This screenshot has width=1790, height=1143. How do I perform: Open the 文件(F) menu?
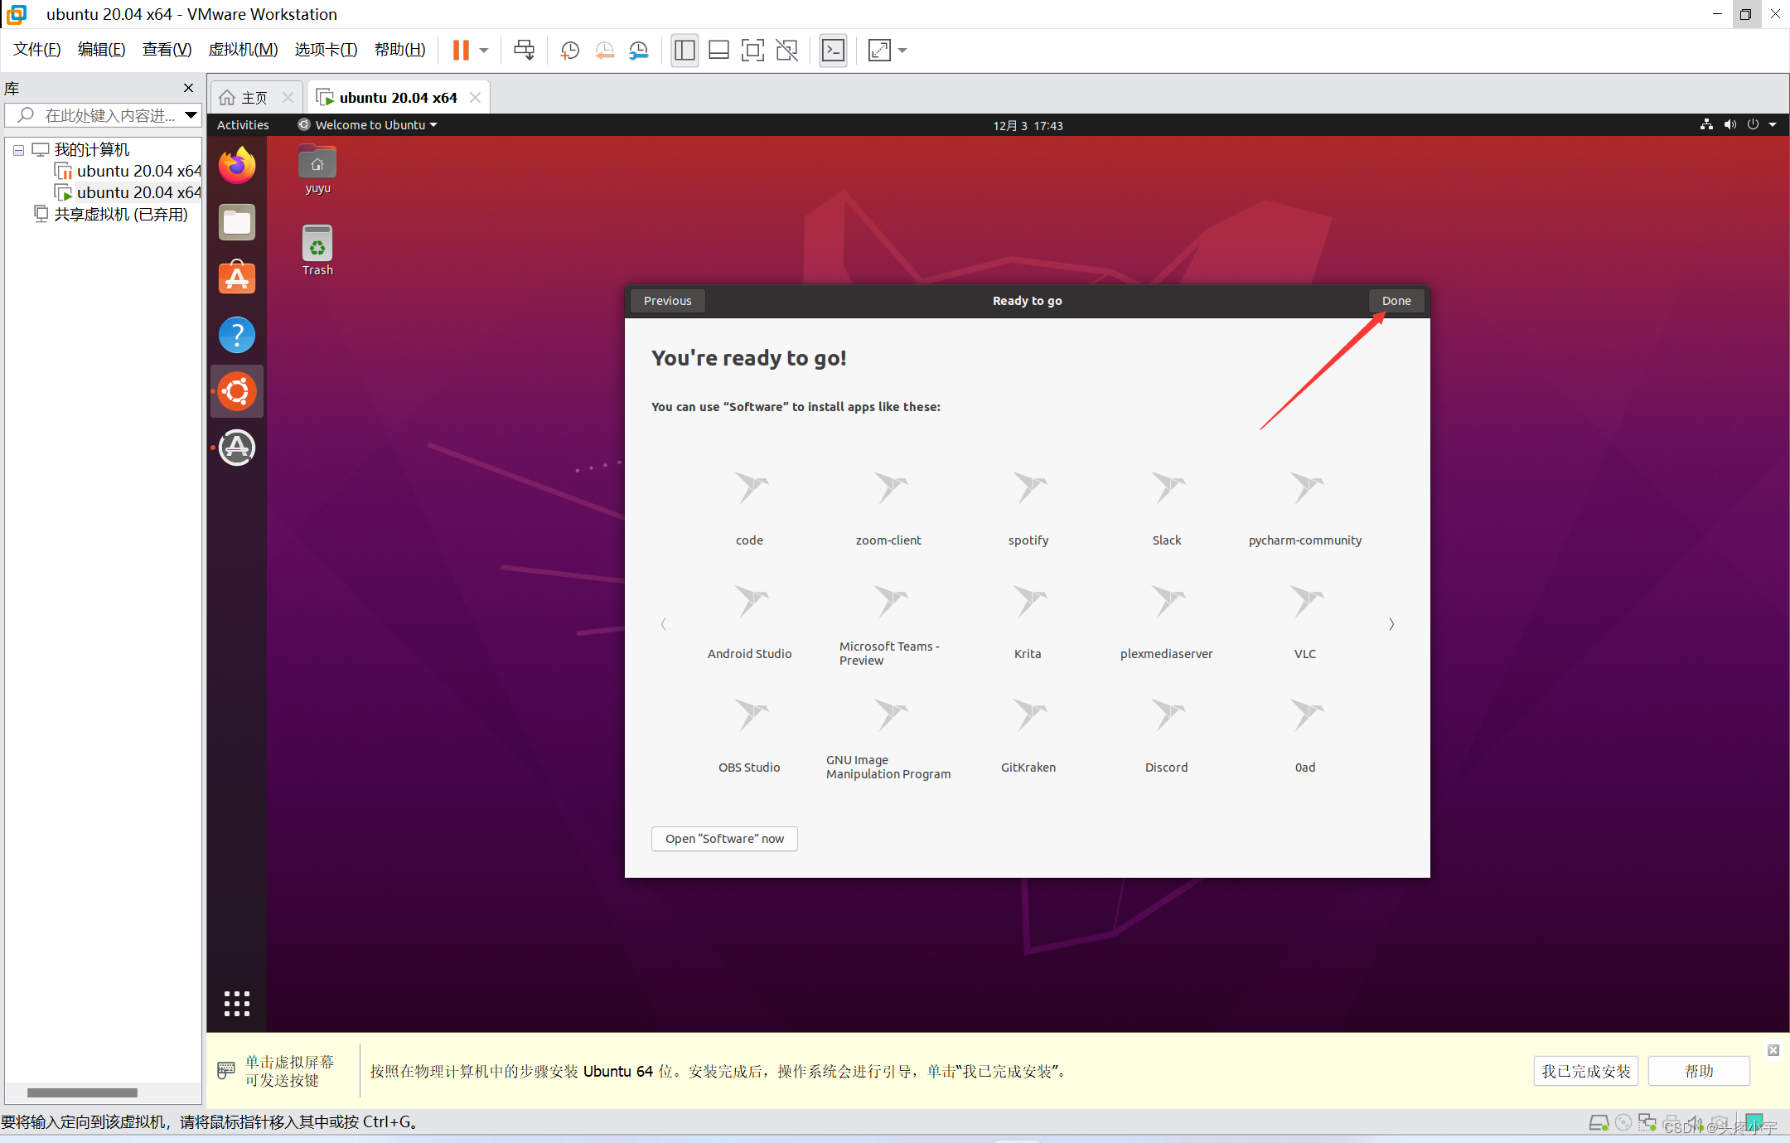pyautogui.click(x=36, y=50)
